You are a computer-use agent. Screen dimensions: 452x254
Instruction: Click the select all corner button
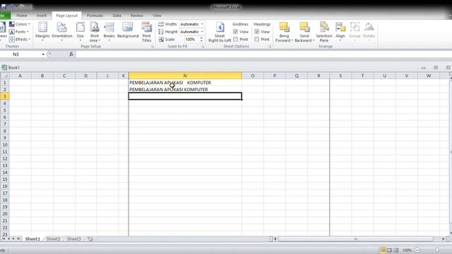pos(5,75)
